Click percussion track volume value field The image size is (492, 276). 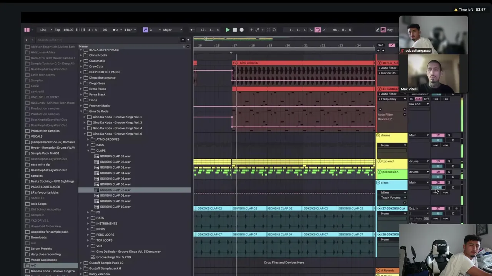[x=438, y=177]
